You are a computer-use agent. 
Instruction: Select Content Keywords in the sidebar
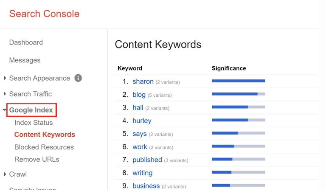point(45,135)
